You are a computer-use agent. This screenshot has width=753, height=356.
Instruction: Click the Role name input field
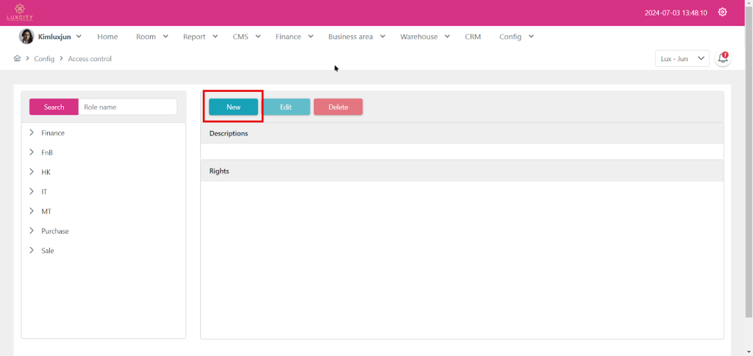point(127,107)
